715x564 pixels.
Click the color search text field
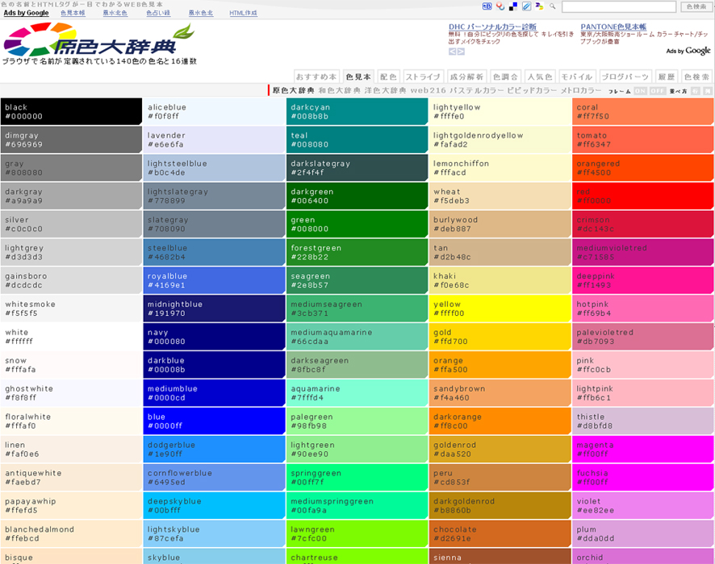(x=618, y=6)
